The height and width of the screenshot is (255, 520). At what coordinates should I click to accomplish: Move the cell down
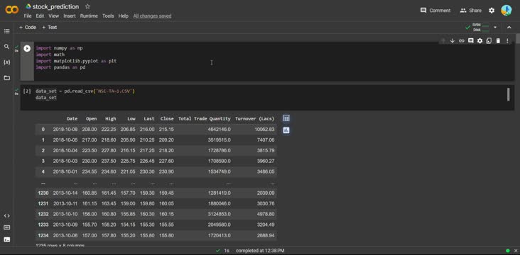452,40
